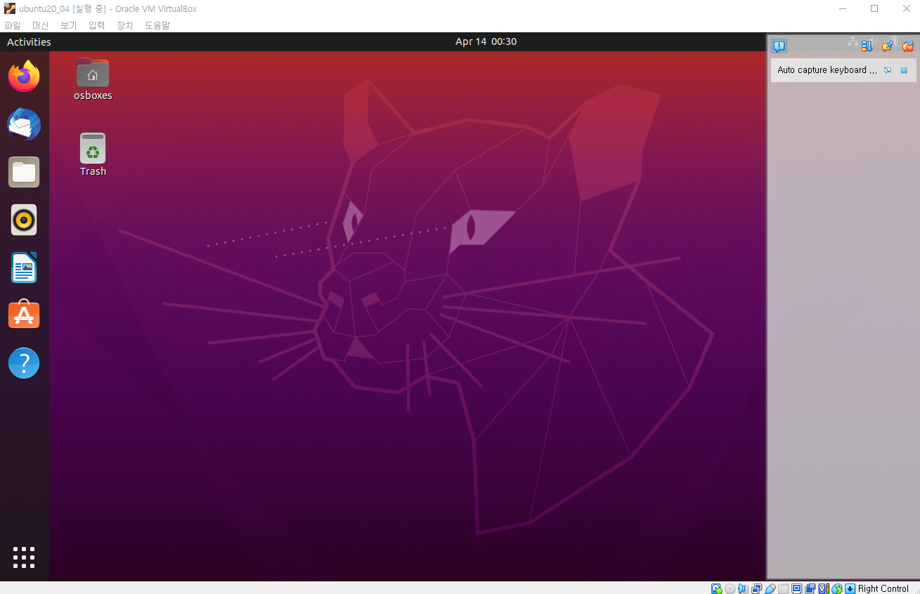Open LibreOffice Writer from the dock
The height and width of the screenshot is (594, 920).
click(x=24, y=268)
